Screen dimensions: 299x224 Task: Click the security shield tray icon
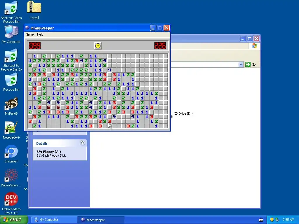(x=272, y=220)
